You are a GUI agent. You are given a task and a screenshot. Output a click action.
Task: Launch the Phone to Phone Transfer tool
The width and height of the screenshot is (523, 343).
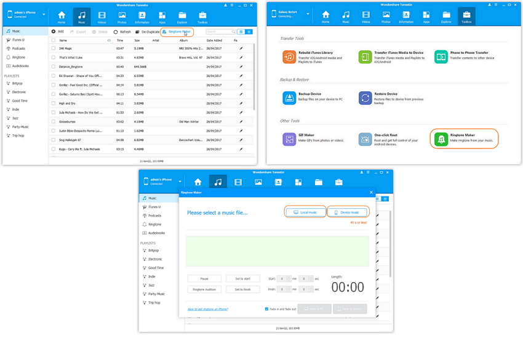441,57
